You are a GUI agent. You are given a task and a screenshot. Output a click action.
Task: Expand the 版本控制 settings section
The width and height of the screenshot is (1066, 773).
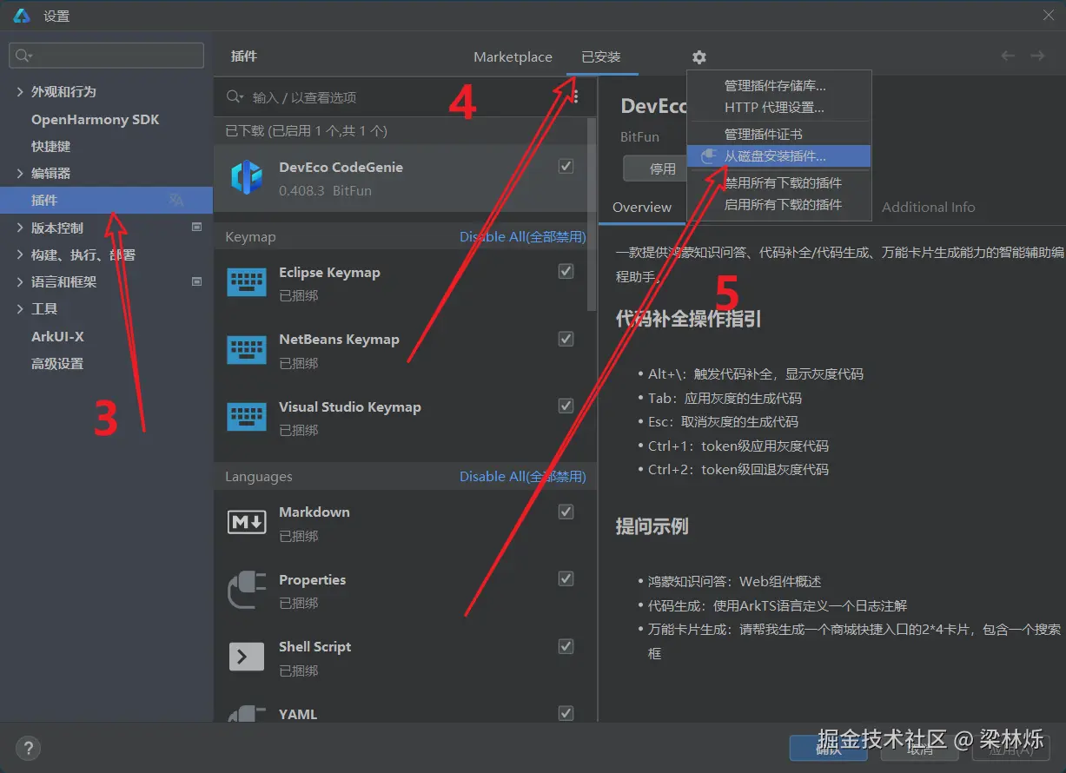[19, 228]
